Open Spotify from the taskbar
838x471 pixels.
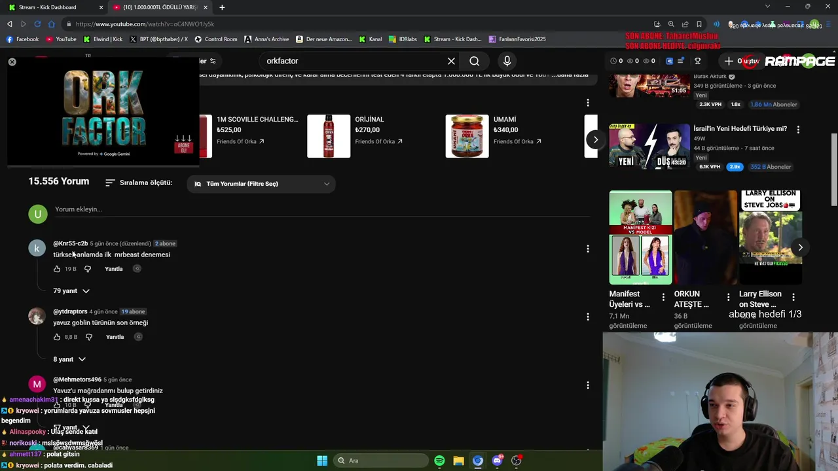(439, 461)
